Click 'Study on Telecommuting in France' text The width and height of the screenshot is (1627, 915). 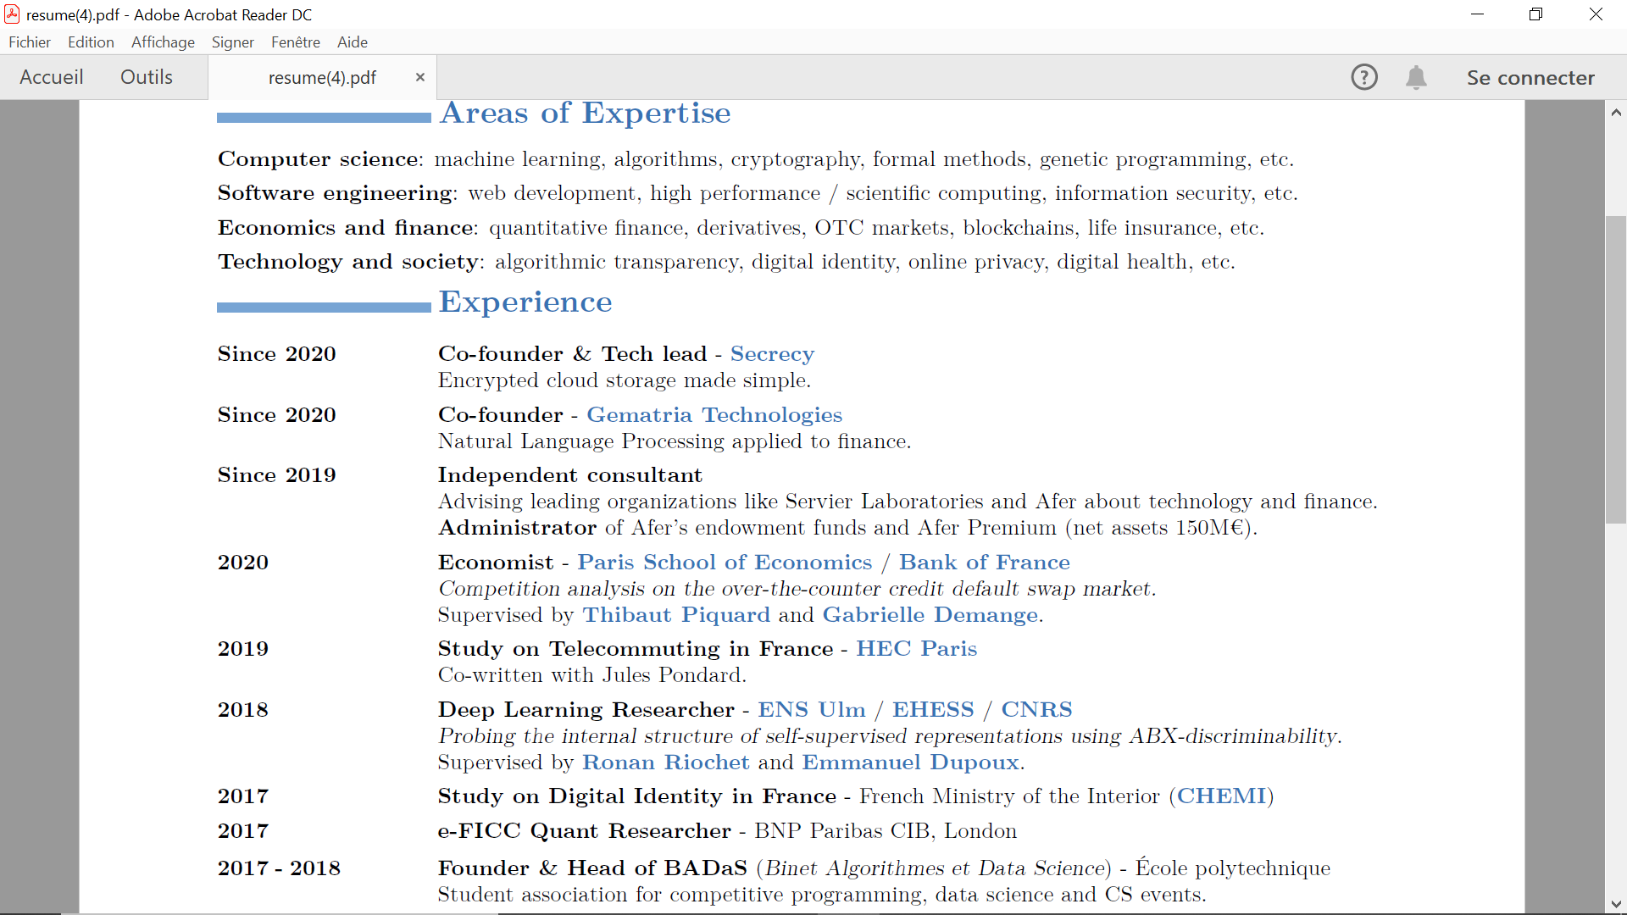click(x=636, y=649)
